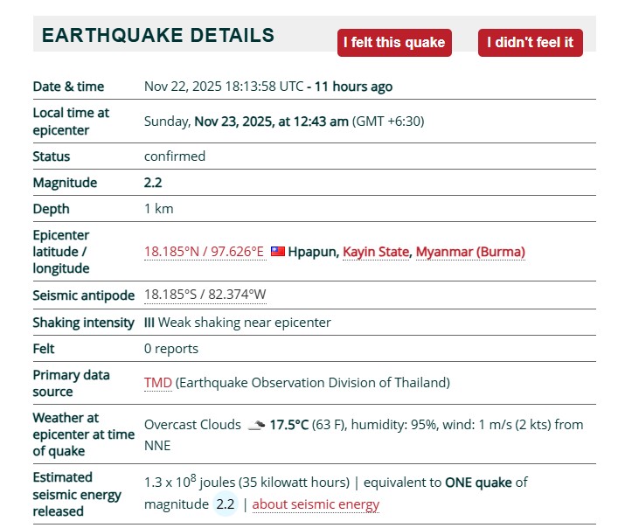Click the 'confirmed' status value
Screen dimensions: 625x528
pos(175,156)
